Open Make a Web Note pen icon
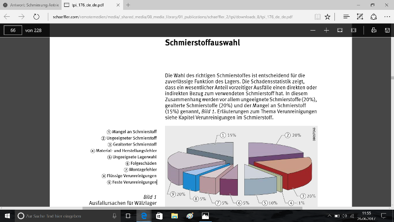 (360, 17)
